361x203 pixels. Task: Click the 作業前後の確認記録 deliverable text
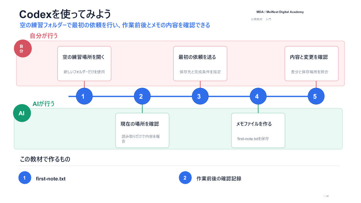219,178
